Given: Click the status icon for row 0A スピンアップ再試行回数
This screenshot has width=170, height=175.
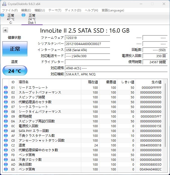Looking at the screenshot, I should tap(6, 121).
